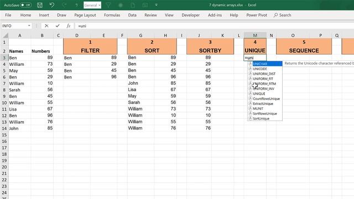Screen dimensions: 354x199
Task: Open the Formulas tab
Action: 112,15
